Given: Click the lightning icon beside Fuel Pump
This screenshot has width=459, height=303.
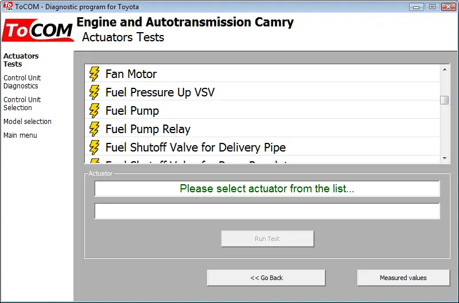Looking at the screenshot, I should tap(94, 111).
